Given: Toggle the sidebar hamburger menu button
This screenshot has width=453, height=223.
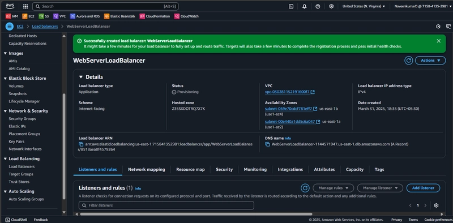Looking at the screenshot, I should pyautogui.click(x=10, y=27).
